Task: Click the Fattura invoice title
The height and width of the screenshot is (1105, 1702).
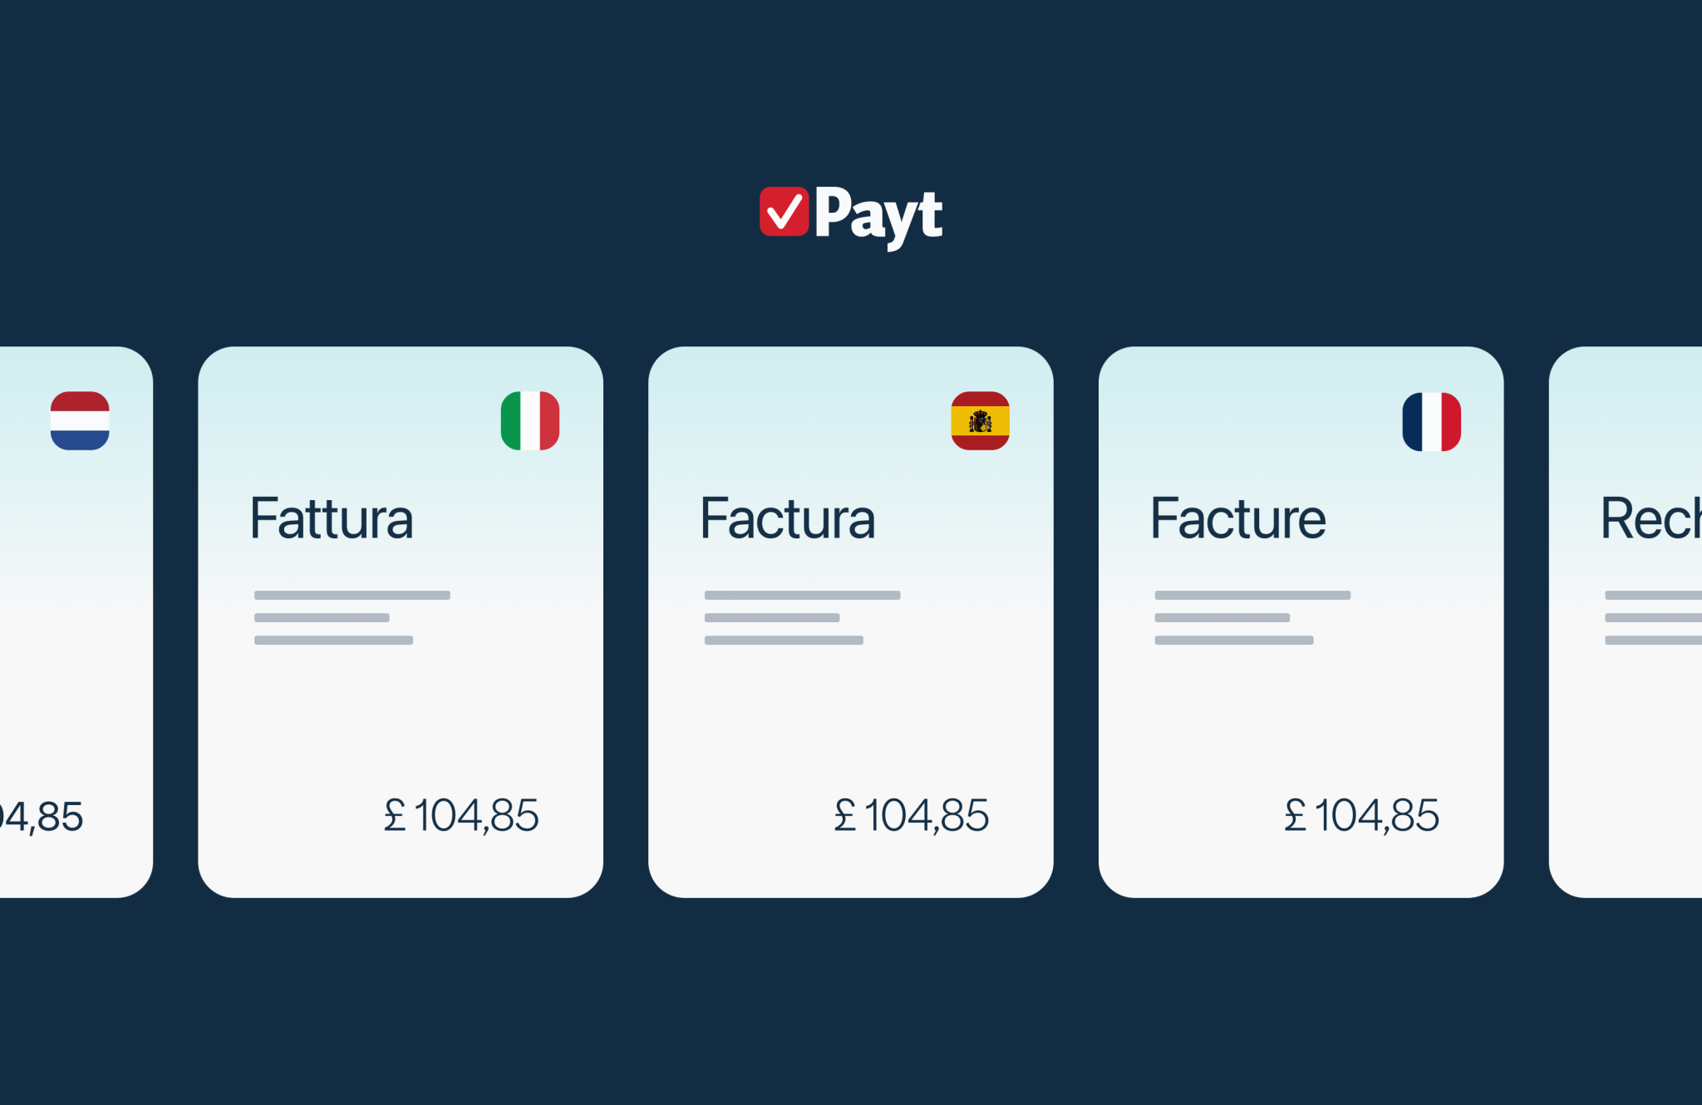Action: pyautogui.click(x=332, y=518)
